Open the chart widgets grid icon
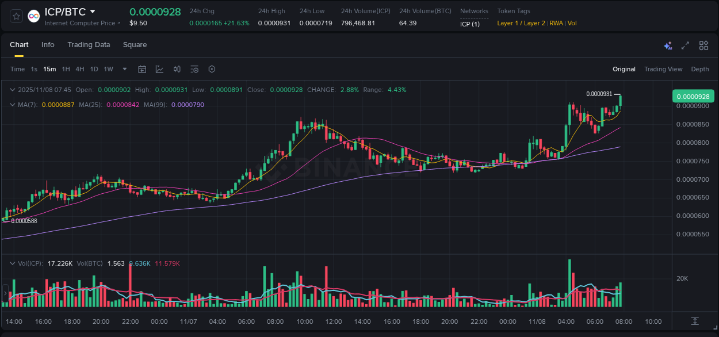 (x=703, y=45)
